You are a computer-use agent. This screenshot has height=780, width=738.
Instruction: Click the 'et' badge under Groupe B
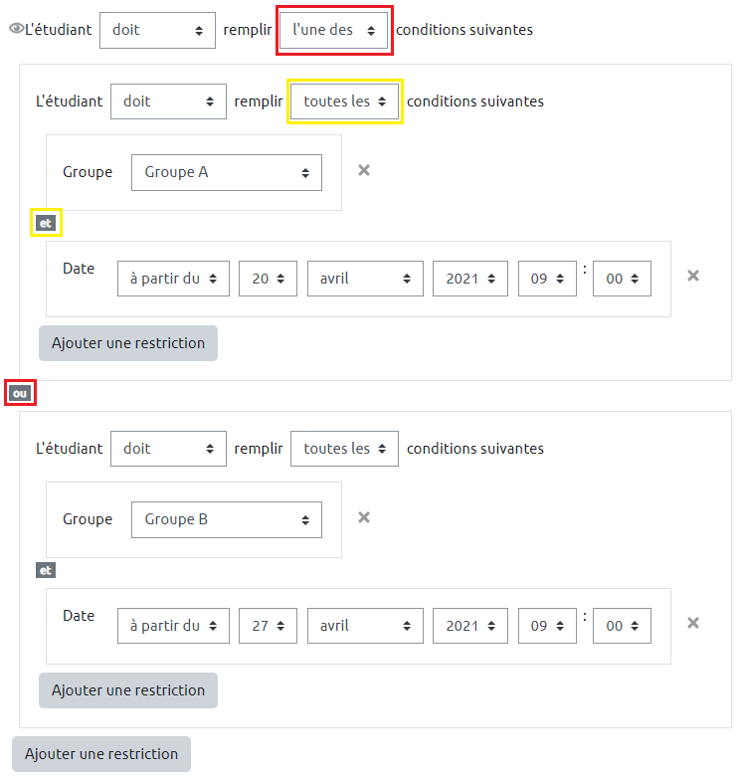(x=45, y=570)
